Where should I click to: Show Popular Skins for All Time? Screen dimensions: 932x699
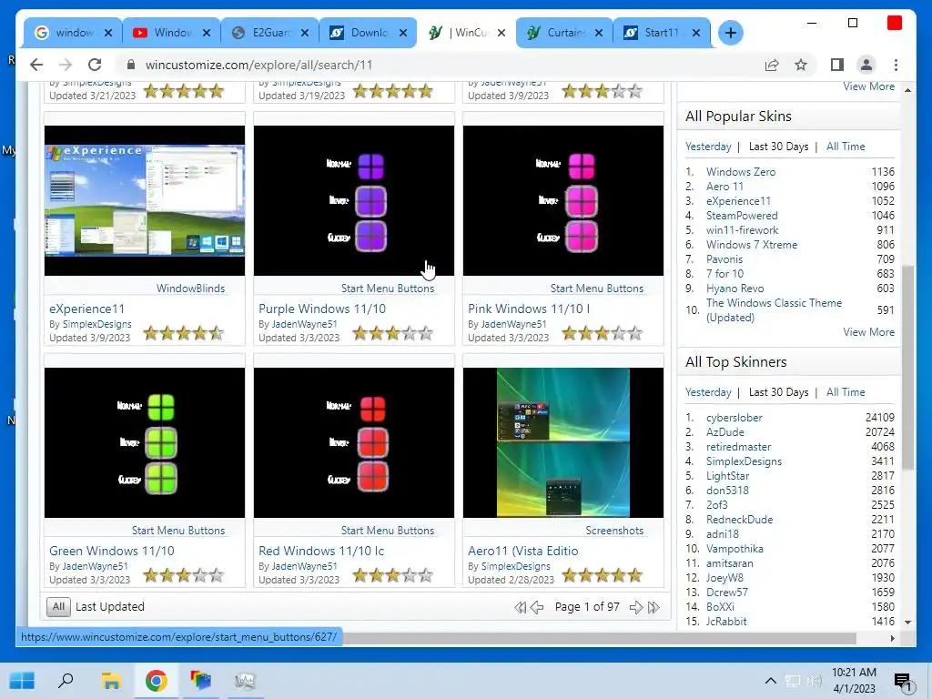(846, 147)
